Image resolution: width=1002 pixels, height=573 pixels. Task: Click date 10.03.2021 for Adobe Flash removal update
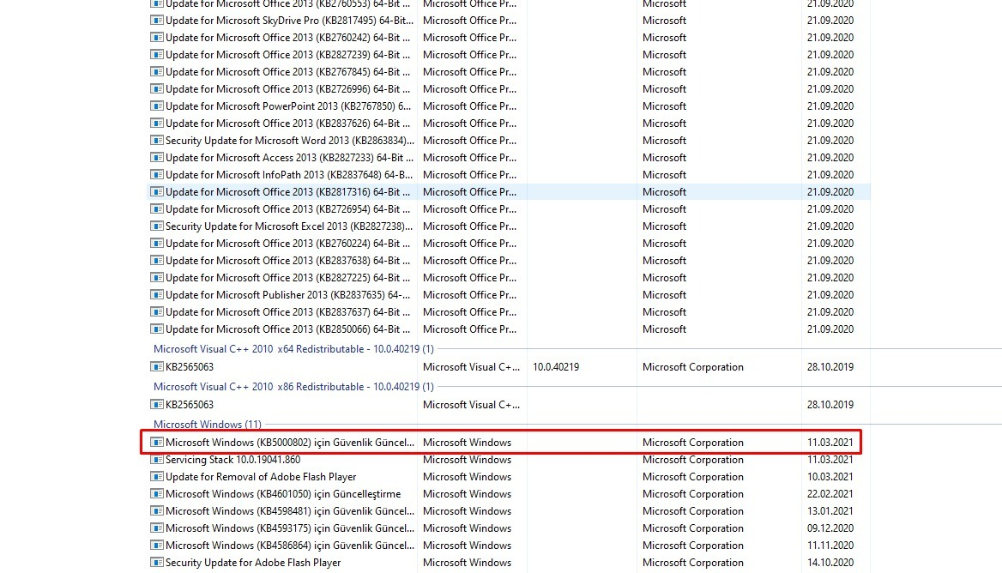pos(830,477)
